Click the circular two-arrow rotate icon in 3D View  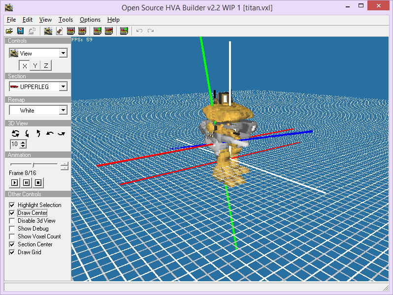(x=15, y=133)
